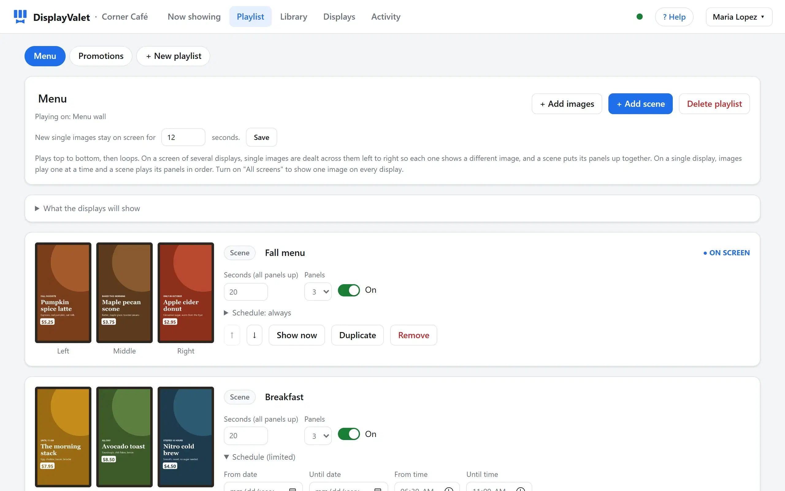The width and height of the screenshot is (785, 491).
Task: Expand What the displays will show
Action: pyautogui.click(x=88, y=208)
